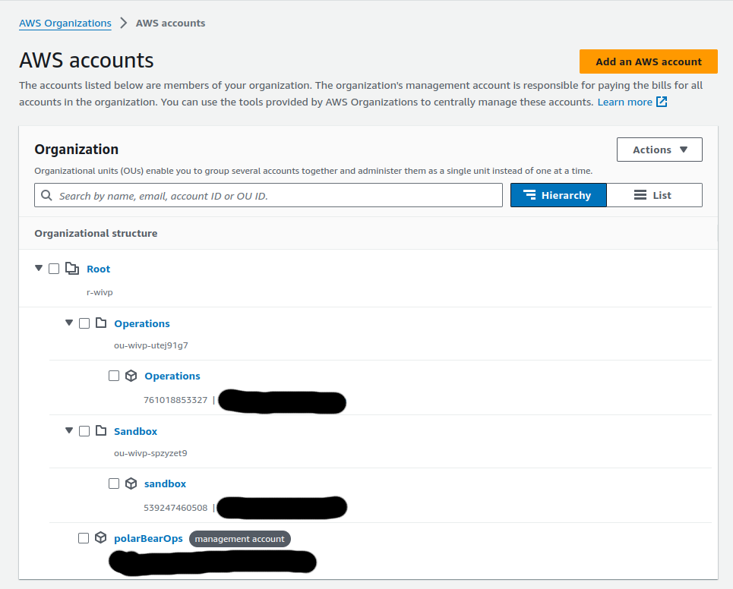Click account ID 539247460508
This screenshot has width=733, height=589.
point(175,508)
